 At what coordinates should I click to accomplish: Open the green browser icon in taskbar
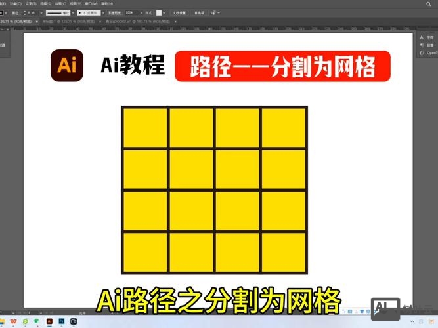25,321
